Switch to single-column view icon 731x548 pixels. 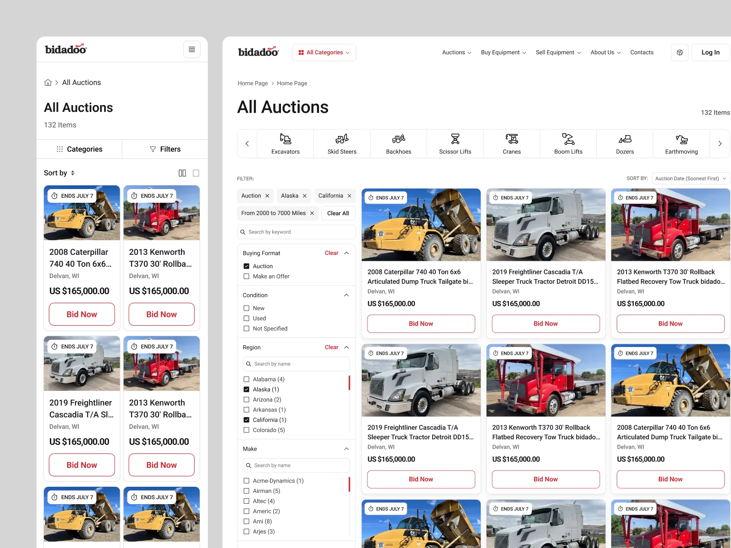tap(196, 173)
